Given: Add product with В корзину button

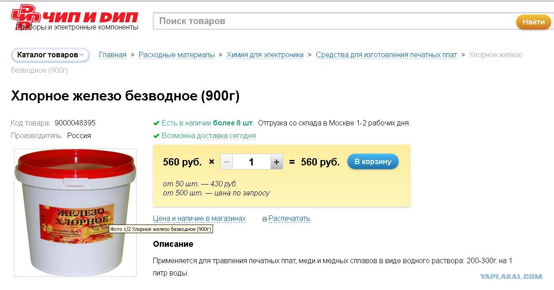Looking at the screenshot, I should (372, 162).
